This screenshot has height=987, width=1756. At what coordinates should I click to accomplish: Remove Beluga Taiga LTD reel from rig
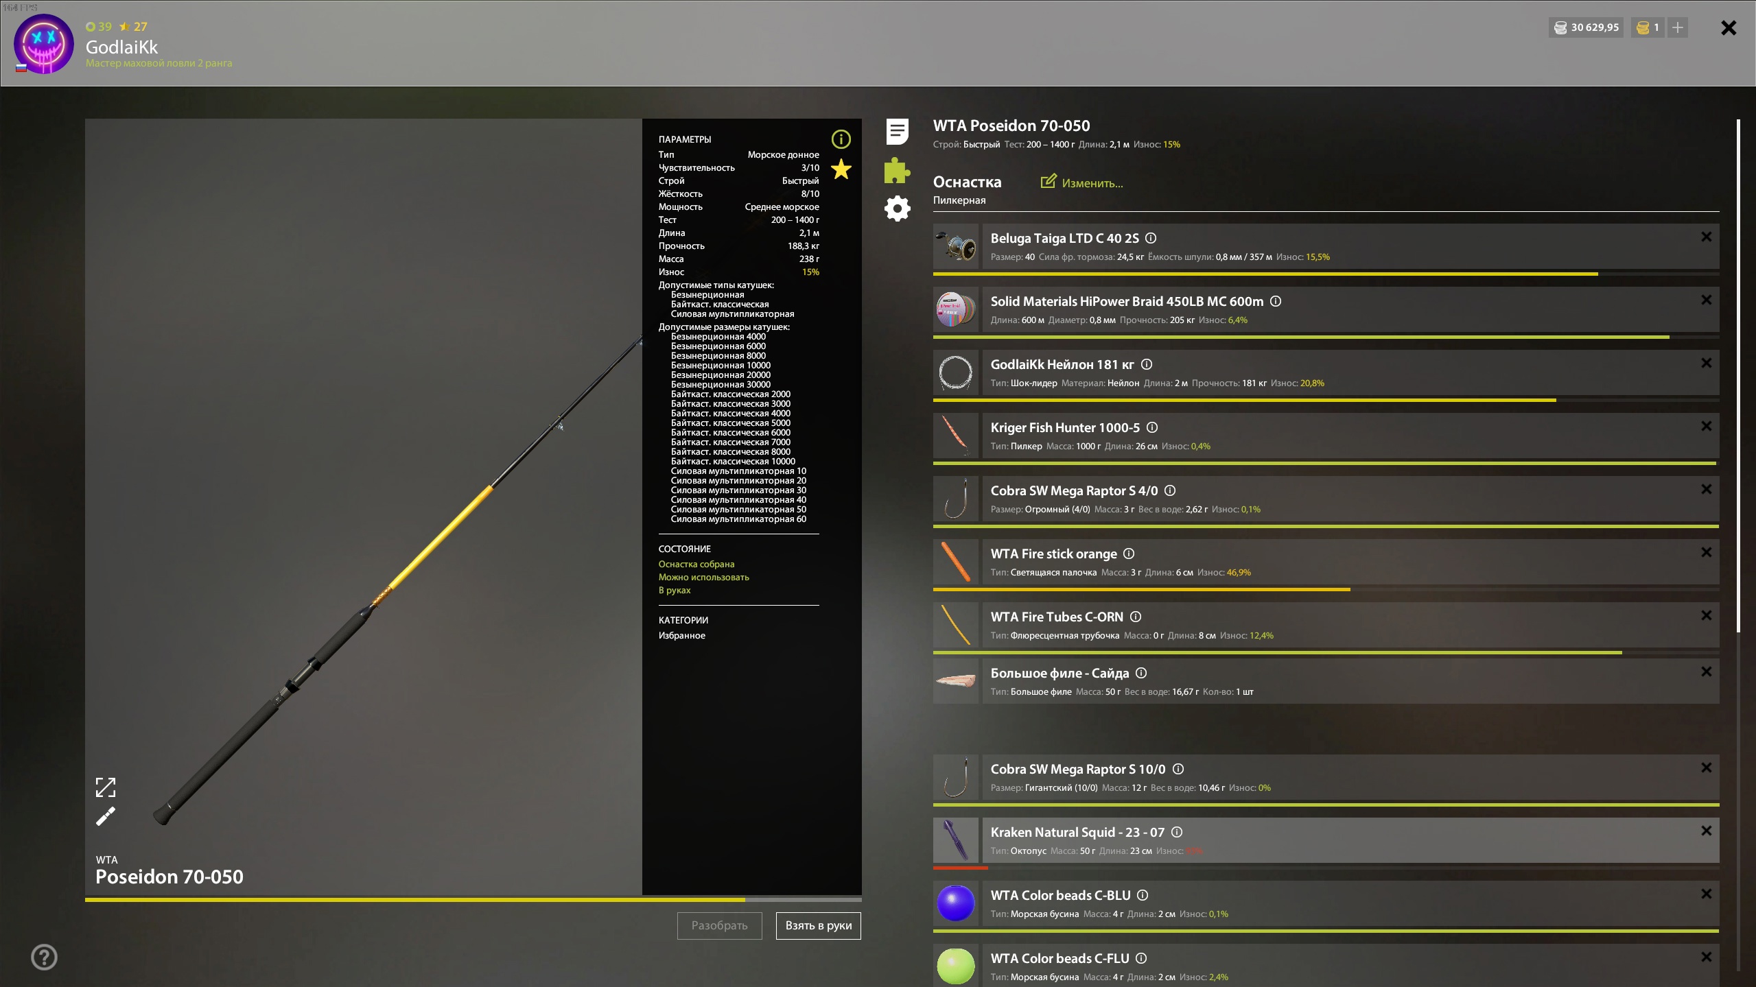tap(1706, 237)
